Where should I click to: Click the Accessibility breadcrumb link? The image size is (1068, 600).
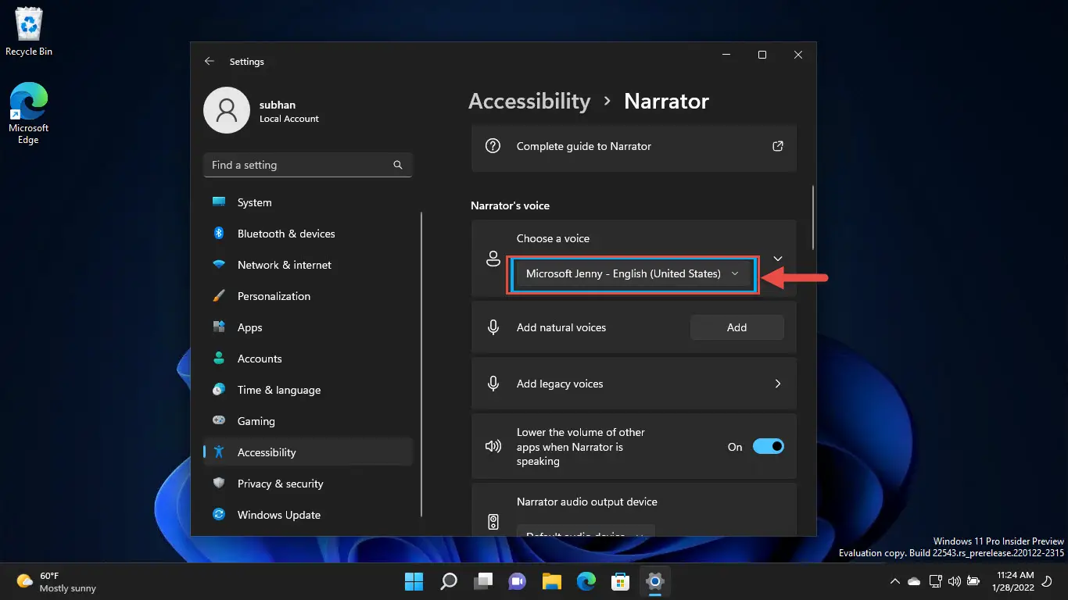pyautogui.click(x=529, y=101)
